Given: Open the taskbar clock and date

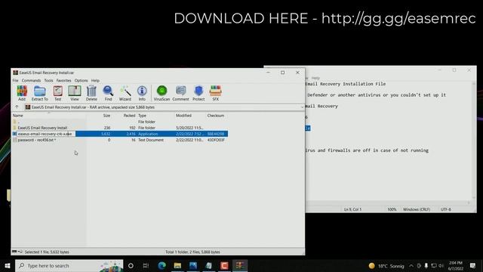Looking at the screenshot, I should point(456,266).
